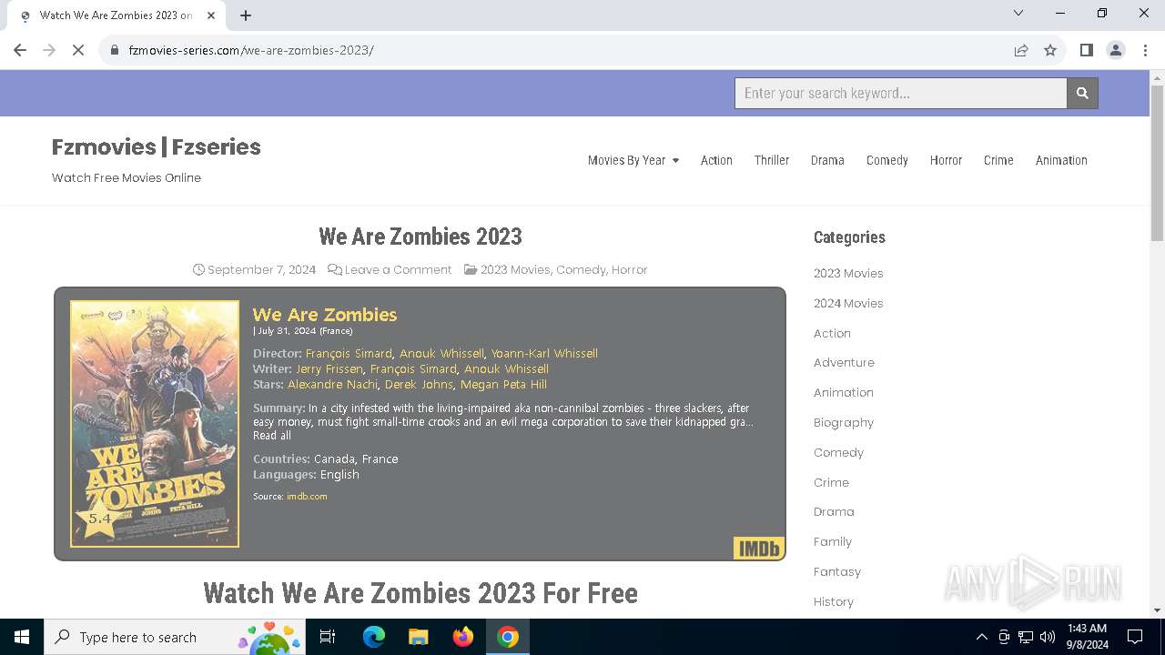Viewport: 1165px width, 655px height.
Task: Open taskbar clock showing 1:43 AM
Action: [x=1087, y=637]
